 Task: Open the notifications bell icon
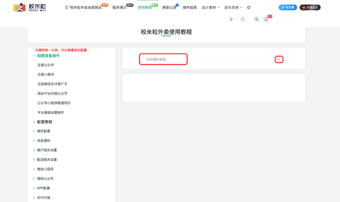point(266,19)
